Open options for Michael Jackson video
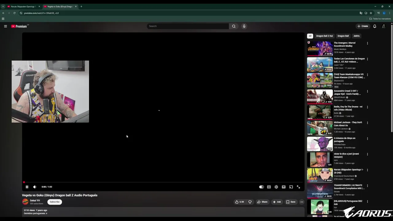Screen dimensions: 393x221 (367, 123)
